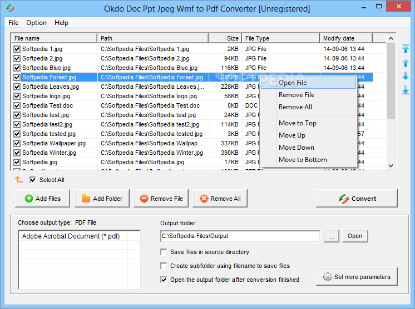This screenshot has width=415, height=309.
Task: Select Move to Top menu entry
Action: (308, 123)
